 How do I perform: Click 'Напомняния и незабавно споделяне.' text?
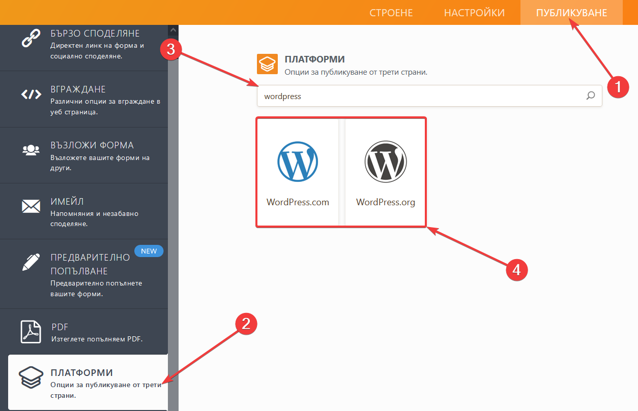point(95,218)
